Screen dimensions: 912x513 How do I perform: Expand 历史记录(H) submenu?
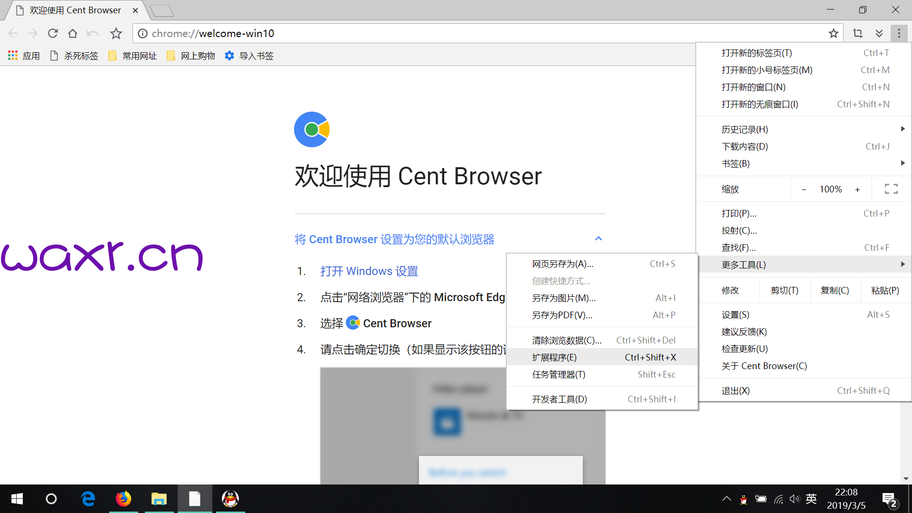click(804, 129)
